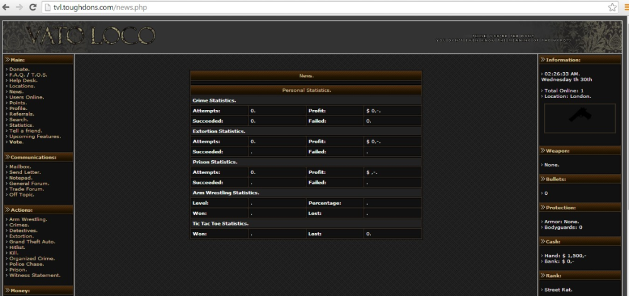This screenshot has width=629, height=296.
Task: Start Arm Wrestling from the Actions menu
Action: pos(28,219)
